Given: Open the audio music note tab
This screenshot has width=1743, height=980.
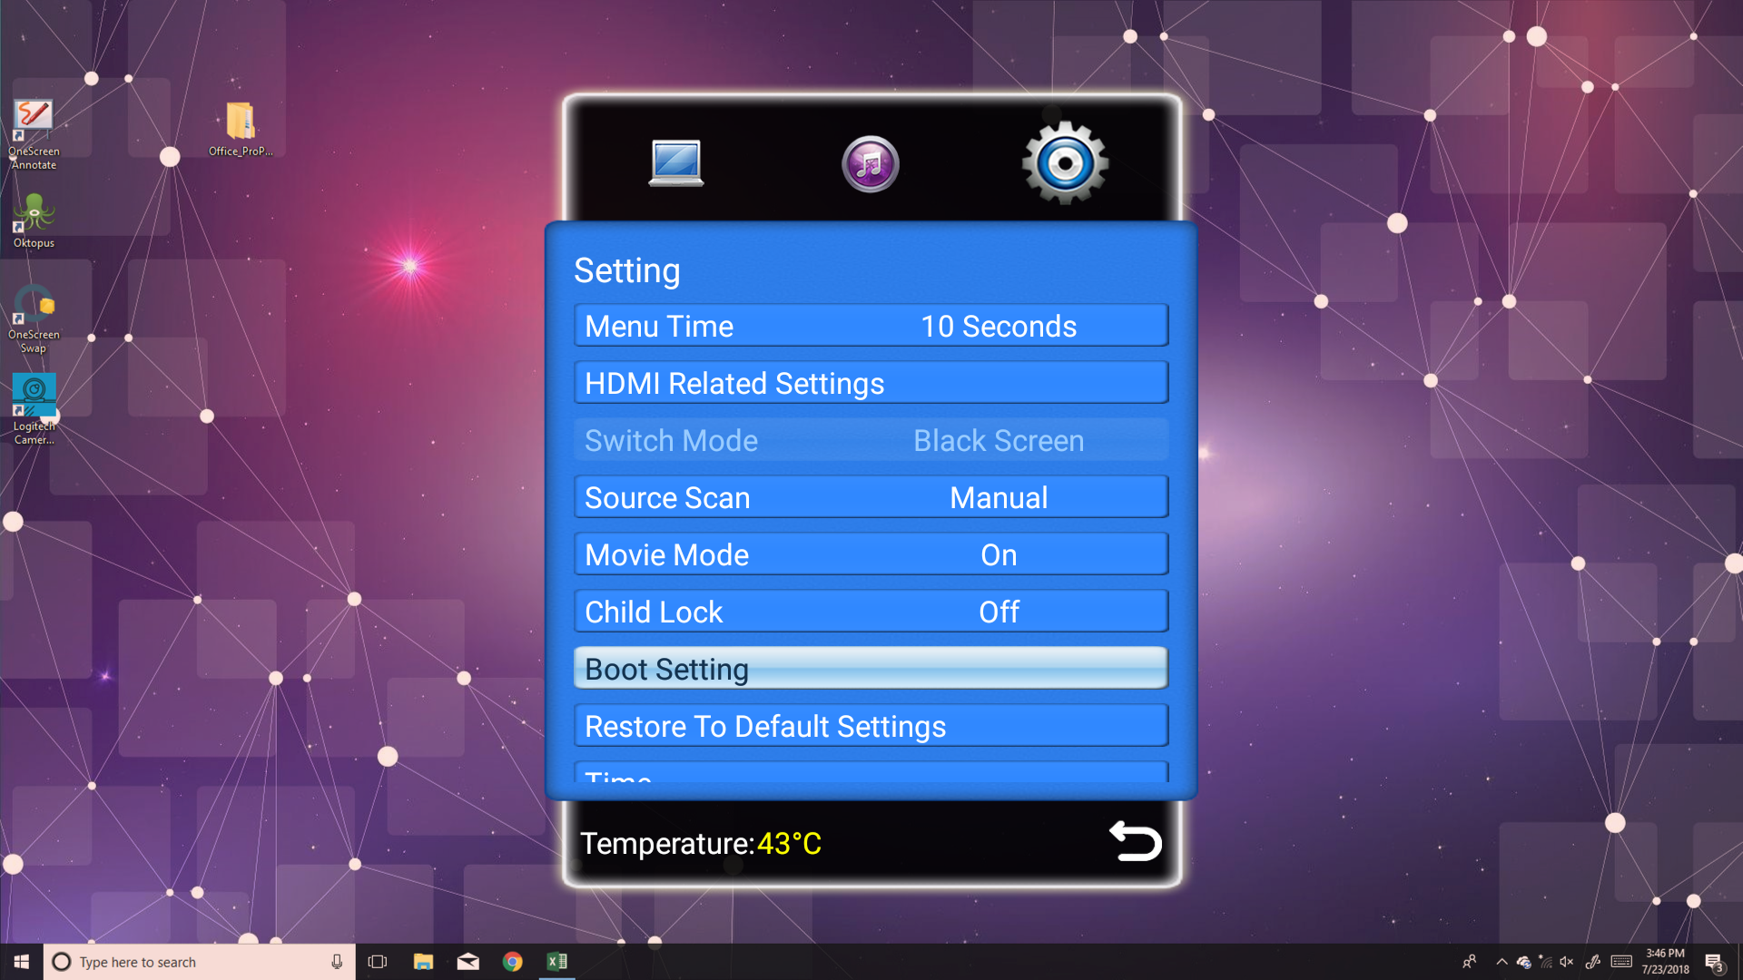Looking at the screenshot, I should [870, 164].
